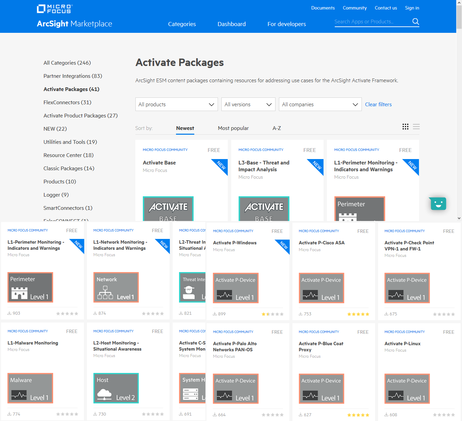The width and height of the screenshot is (462, 421).
Task: Click Threat Intel package icon
Action: click(x=192, y=287)
